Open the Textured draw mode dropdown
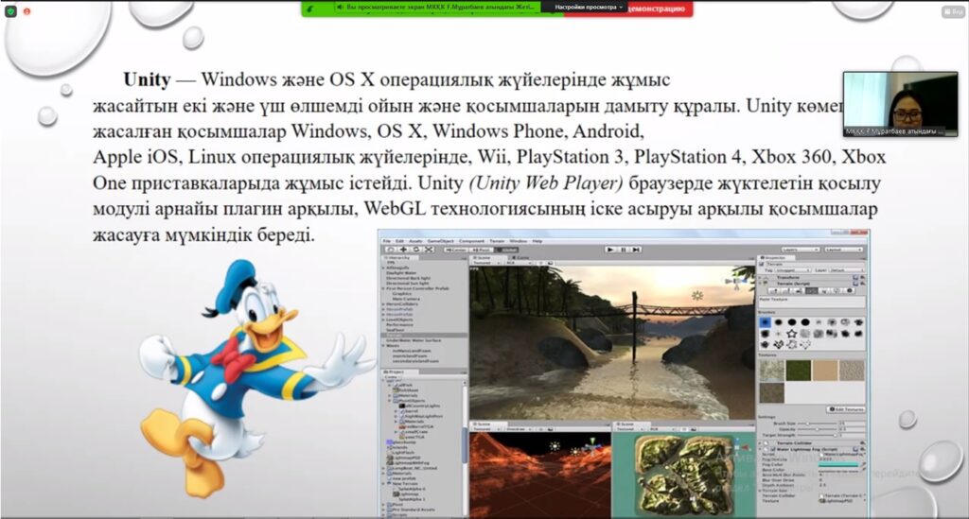 point(486,263)
